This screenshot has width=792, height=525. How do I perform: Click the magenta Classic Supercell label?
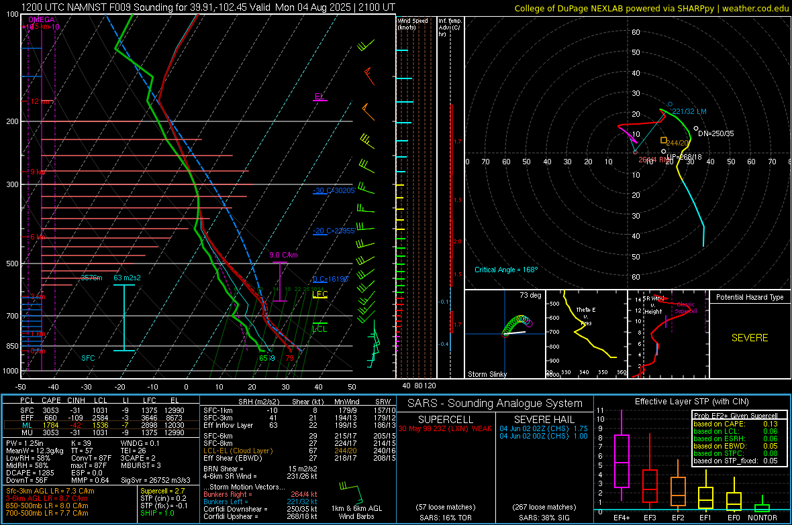coord(686,308)
